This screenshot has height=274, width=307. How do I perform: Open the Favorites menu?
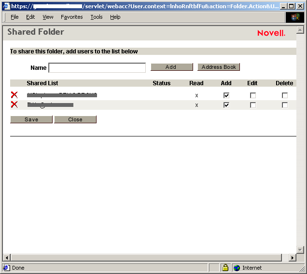(71, 17)
